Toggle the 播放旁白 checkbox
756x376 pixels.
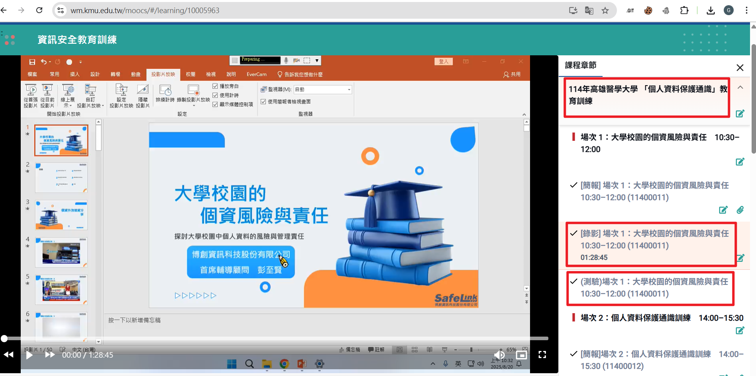(x=215, y=86)
